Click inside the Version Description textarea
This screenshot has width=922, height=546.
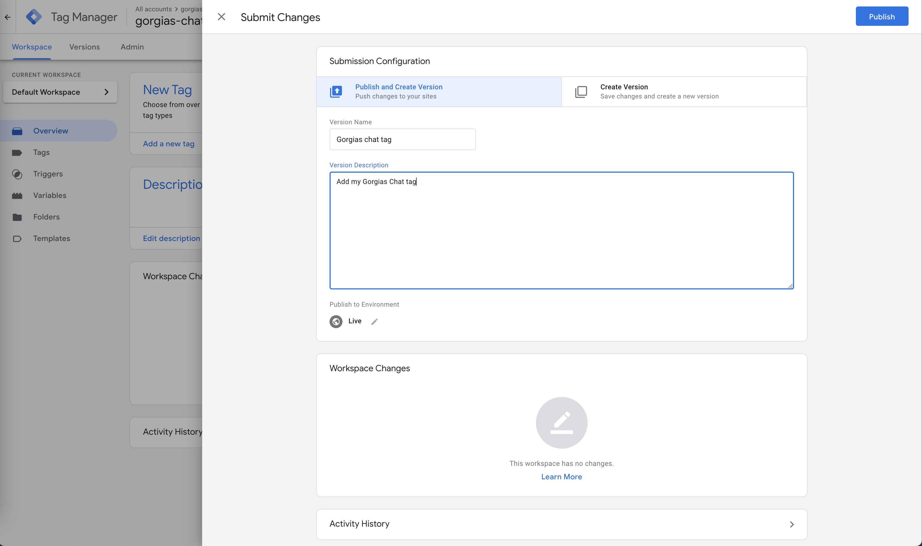coord(561,230)
